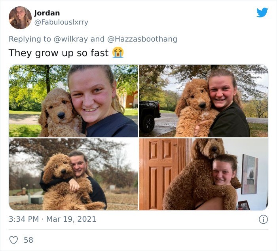Click the tweet text They grow up so fast
This screenshot has width=277, height=251.
pos(59,53)
